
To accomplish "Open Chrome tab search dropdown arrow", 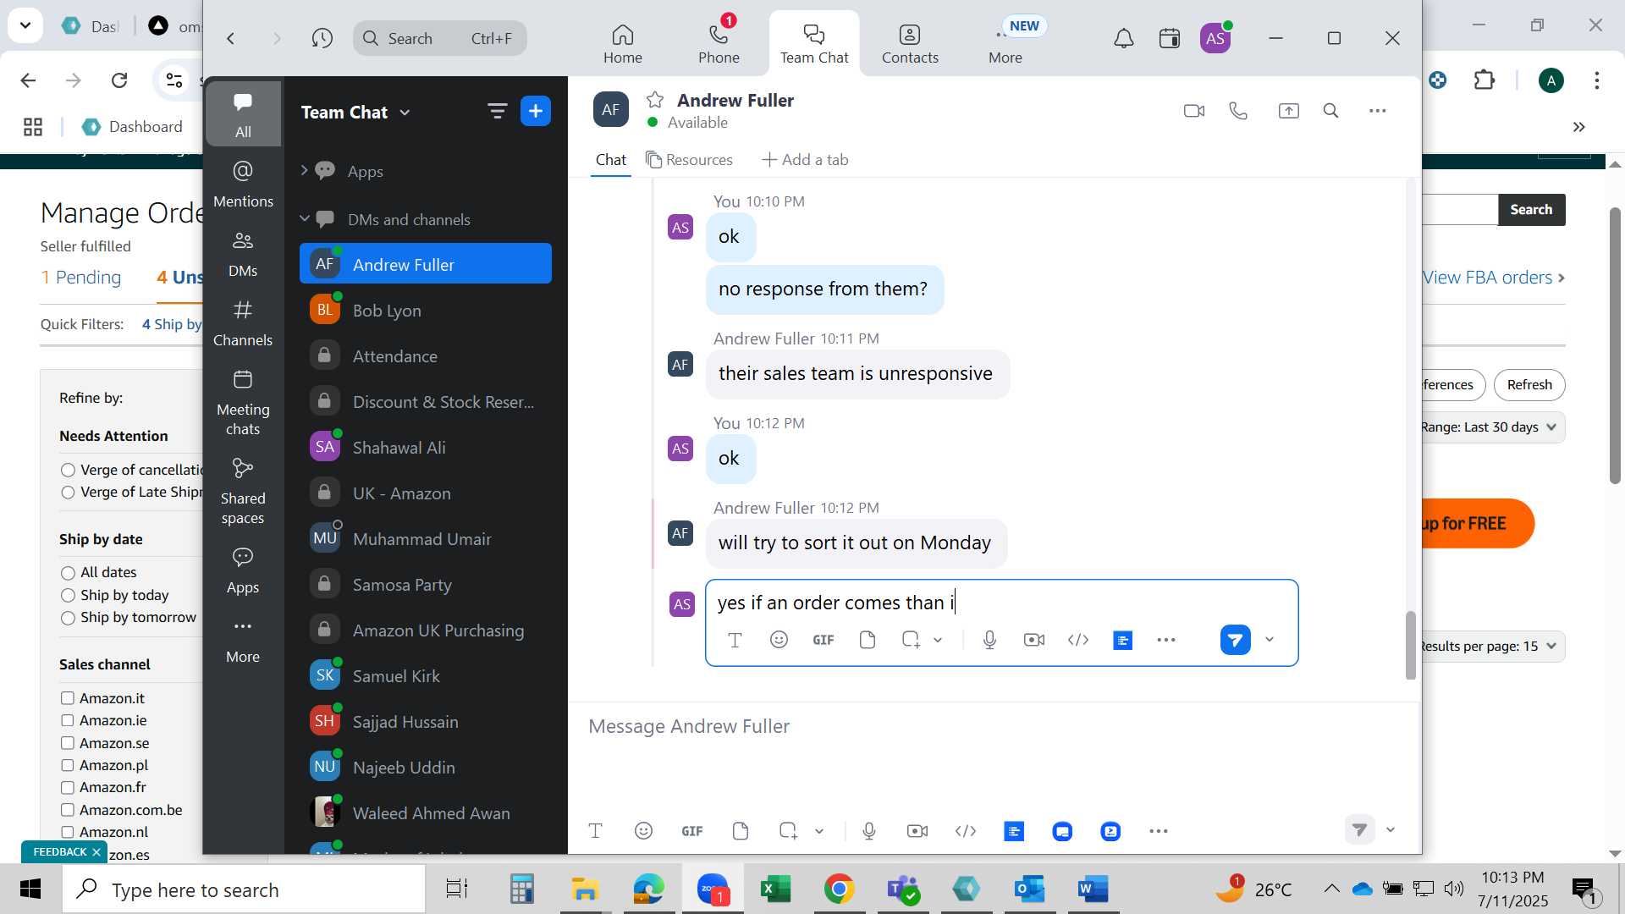I will click(25, 25).
